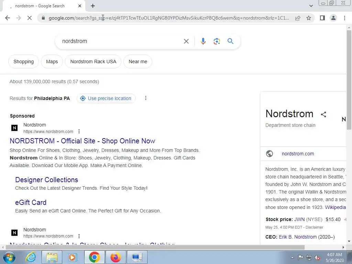This screenshot has width=352, height=264.
Task: Click the Nordstrom N favicon in first ad
Action: pos(14,128)
